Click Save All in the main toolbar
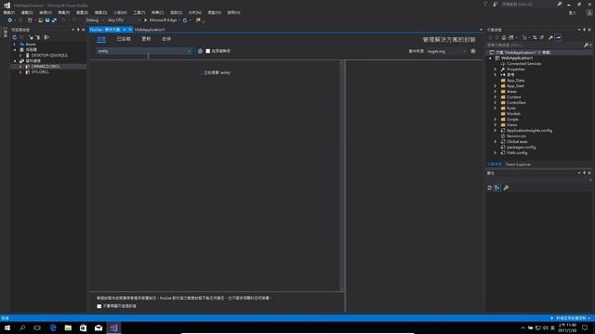Image resolution: width=595 pixels, height=334 pixels. coord(54,20)
